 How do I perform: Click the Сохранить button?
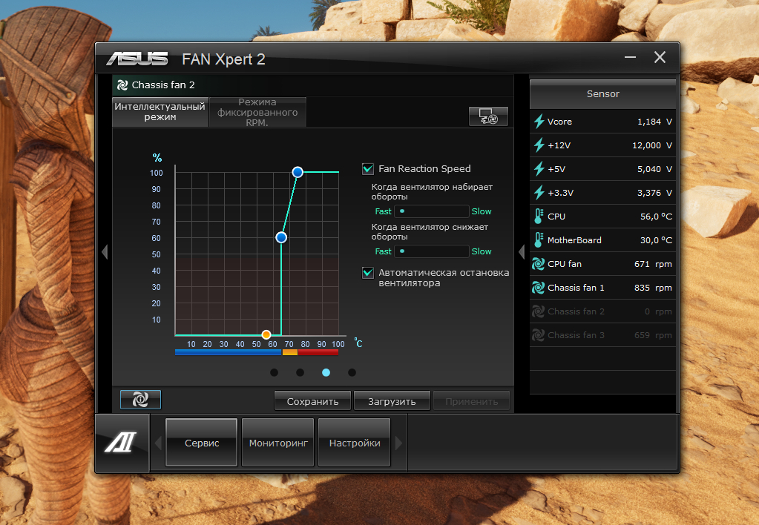(312, 401)
